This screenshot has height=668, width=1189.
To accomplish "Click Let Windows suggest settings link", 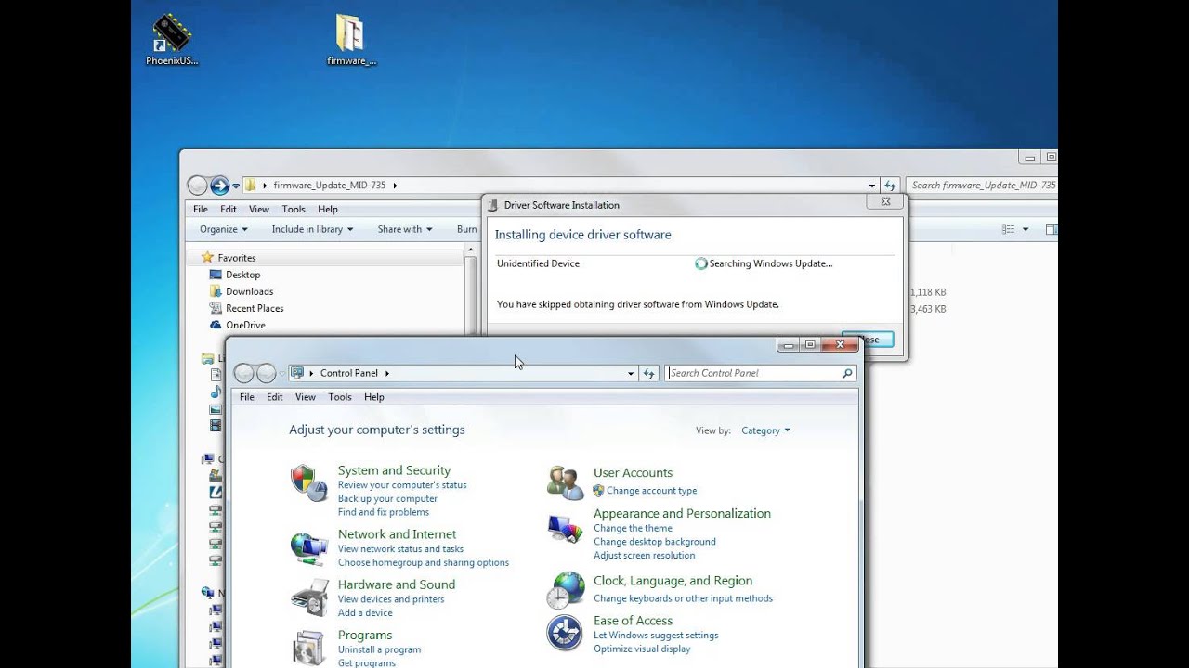I will pos(656,636).
